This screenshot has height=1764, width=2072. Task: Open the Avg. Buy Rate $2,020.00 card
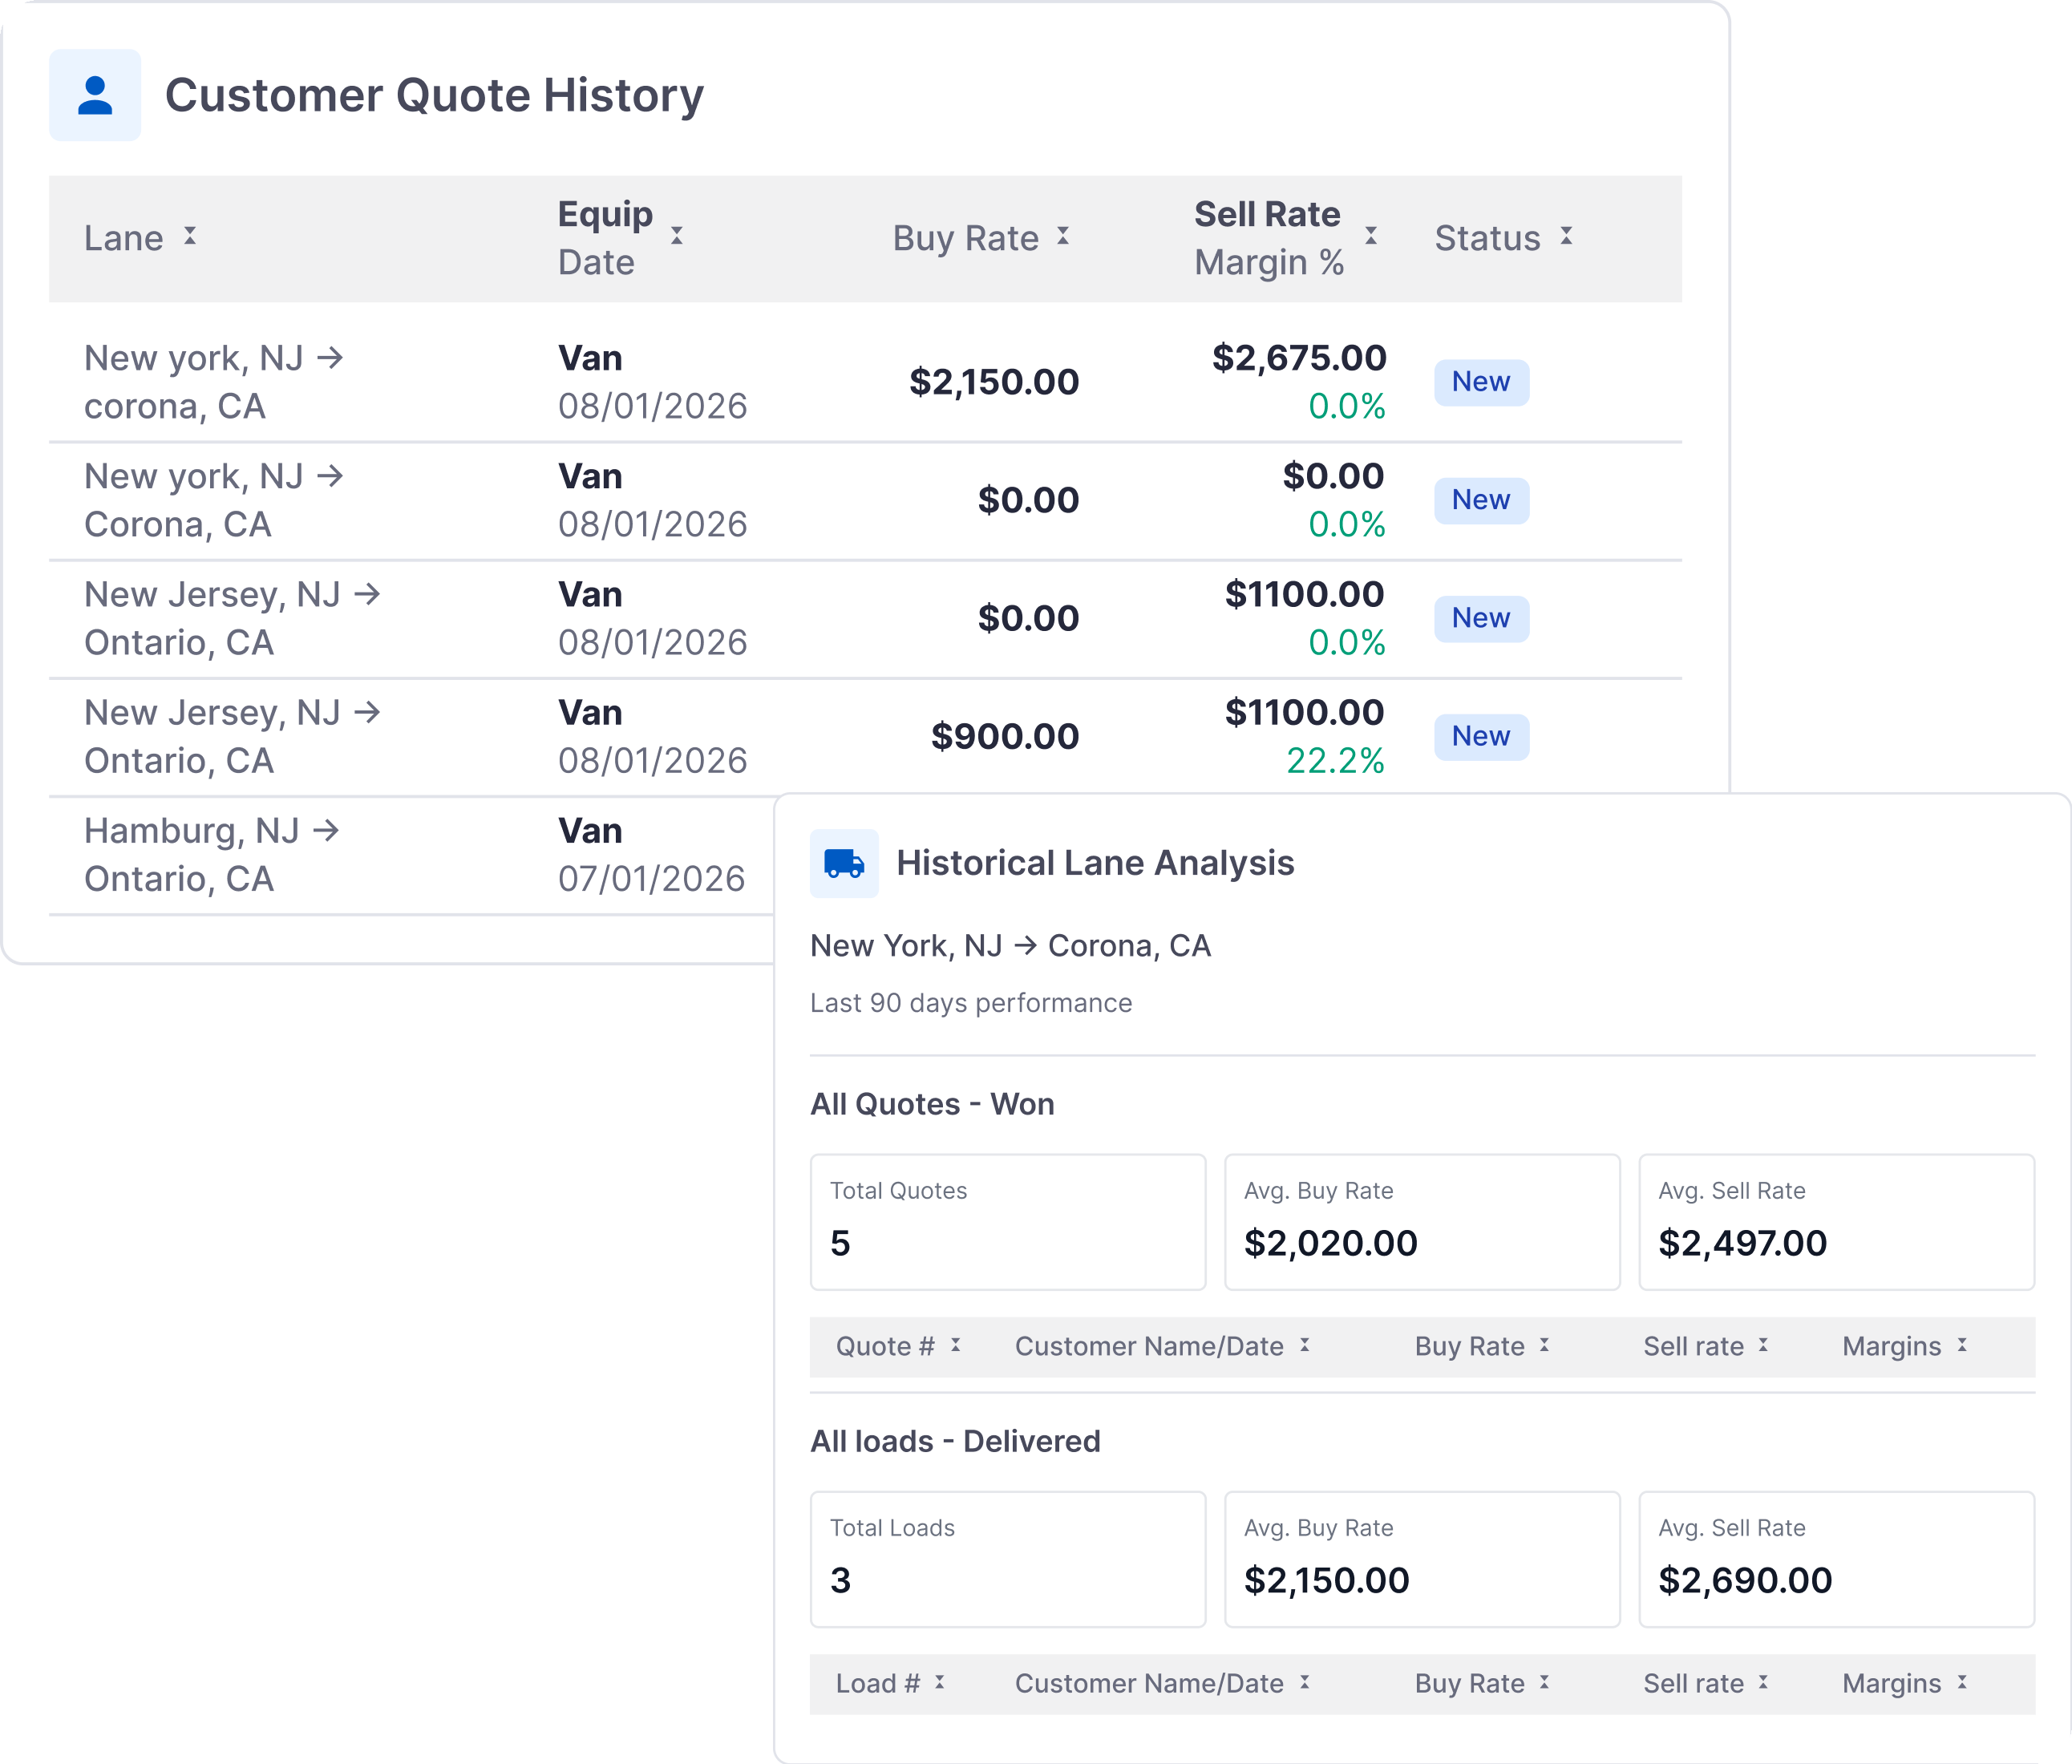[x=1422, y=1222]
